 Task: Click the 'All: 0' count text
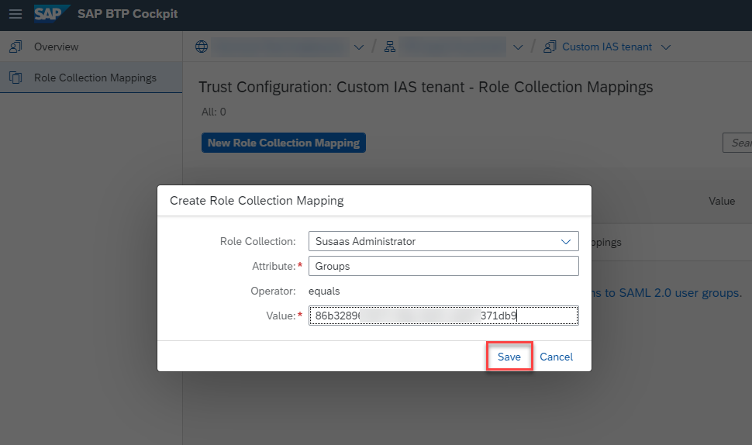click(x=213, y=112)
